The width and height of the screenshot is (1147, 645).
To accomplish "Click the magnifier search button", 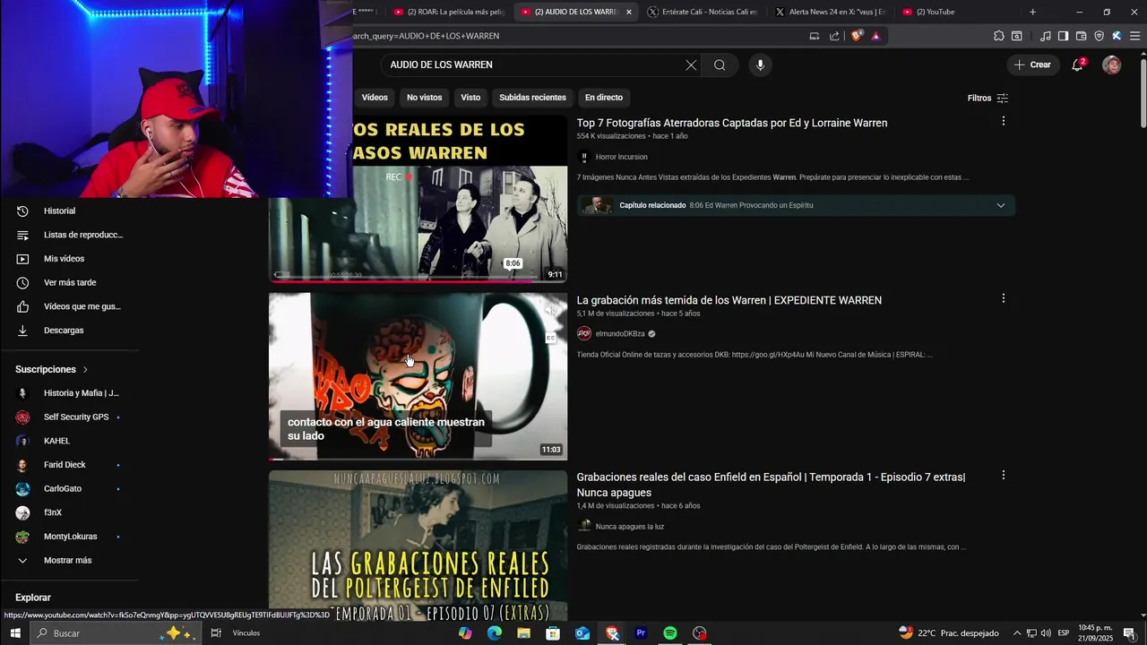I will coord(720,64).
